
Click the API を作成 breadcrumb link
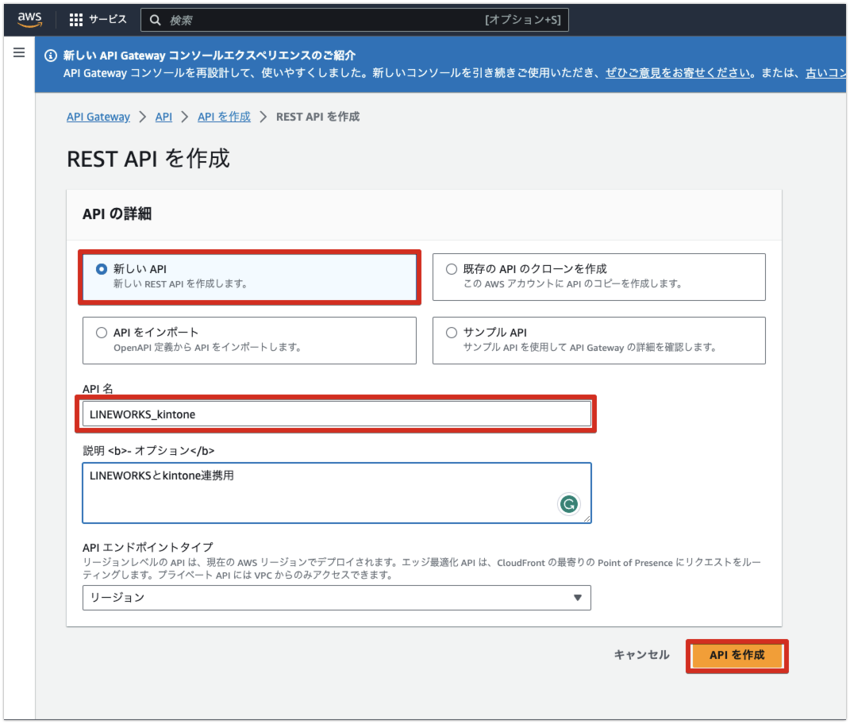pos(224,117)
